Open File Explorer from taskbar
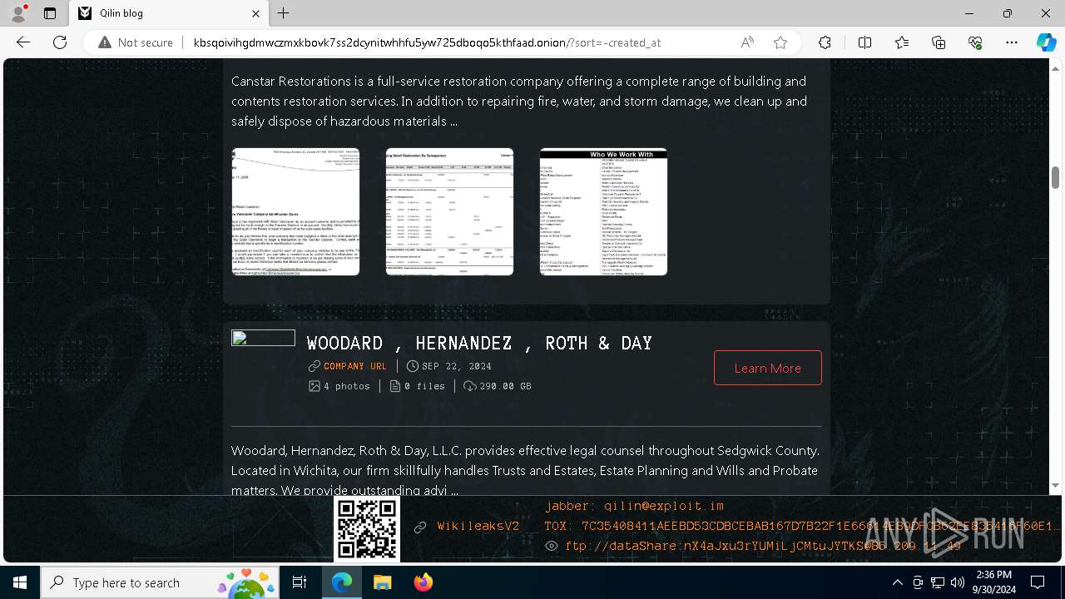The image size is (1065, 599). click(382, 582)
